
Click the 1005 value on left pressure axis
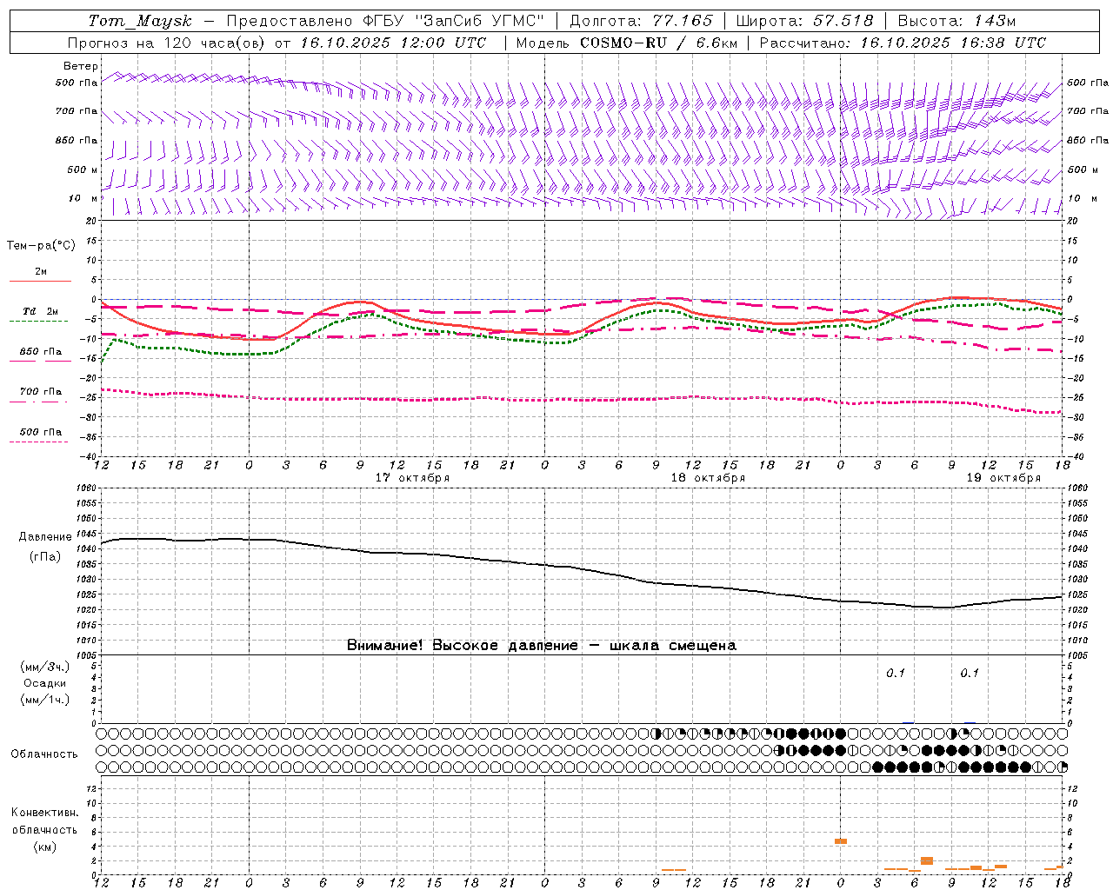[x=87, y=655]
